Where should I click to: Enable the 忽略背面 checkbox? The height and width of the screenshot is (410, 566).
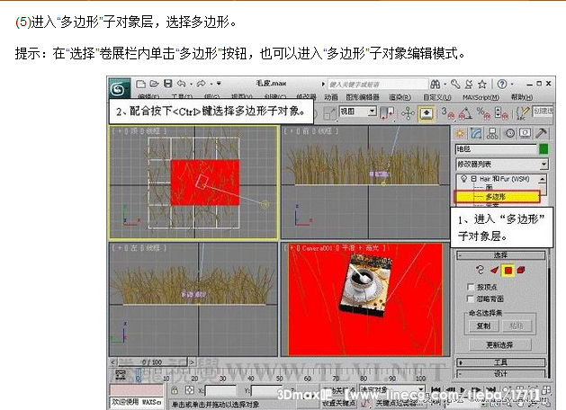(x=471, y=299)
